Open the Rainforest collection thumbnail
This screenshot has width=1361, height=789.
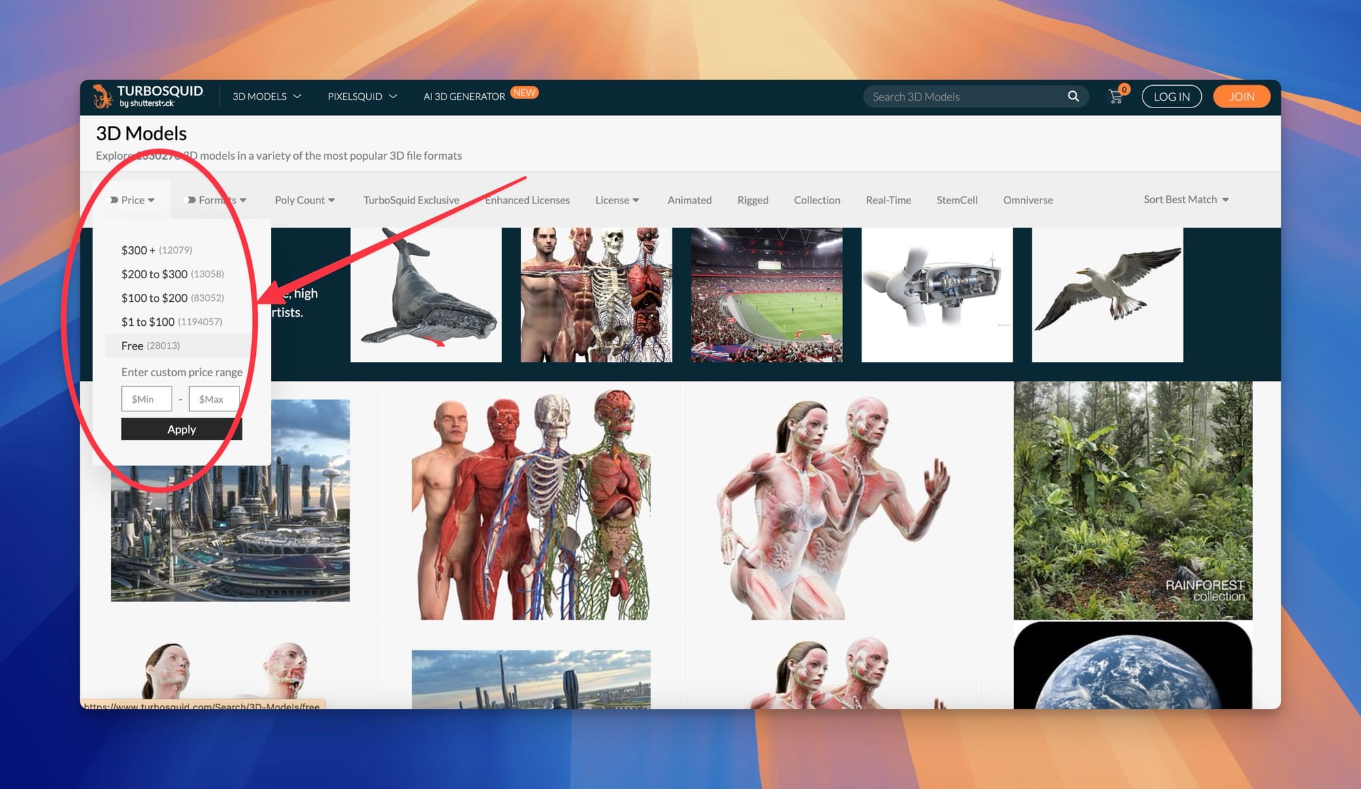tap(1132, 500)
